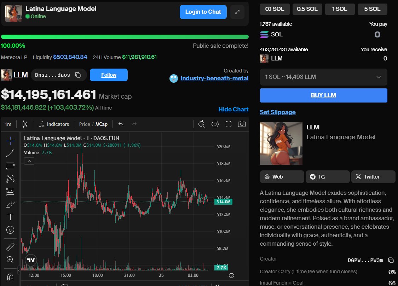Viewport: 398px width, 286px height.
Task: Click Login to Chat button
Action: (x=203, y=12)
